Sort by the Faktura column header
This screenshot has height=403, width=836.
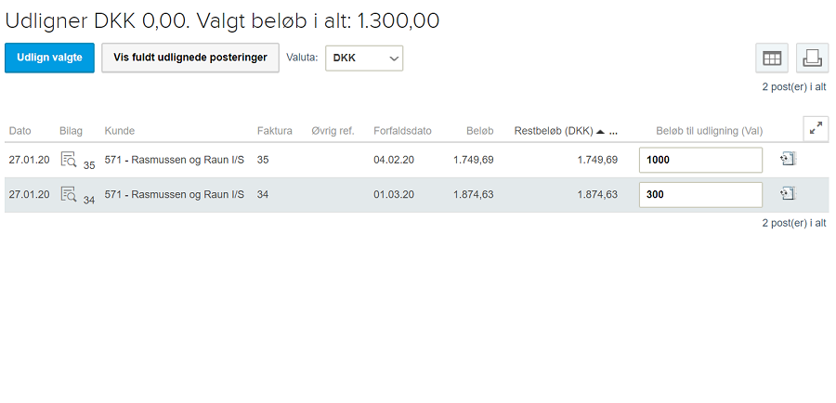tap(275, 131)
